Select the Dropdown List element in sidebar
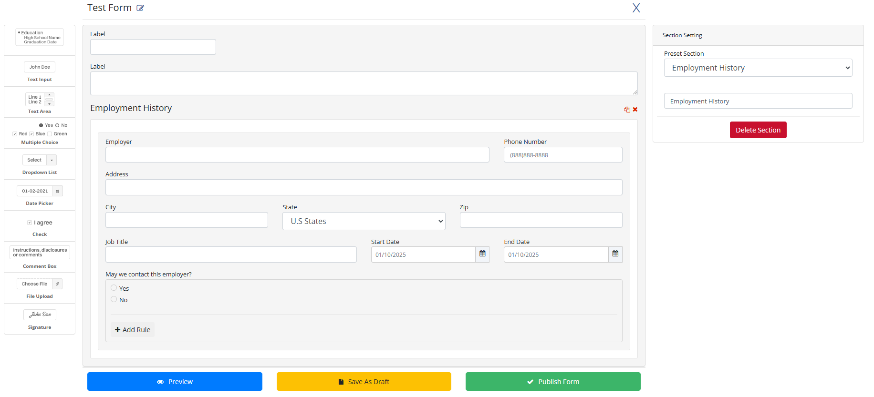This screenshot has height=397, width=874. click(x=40, y=164)
